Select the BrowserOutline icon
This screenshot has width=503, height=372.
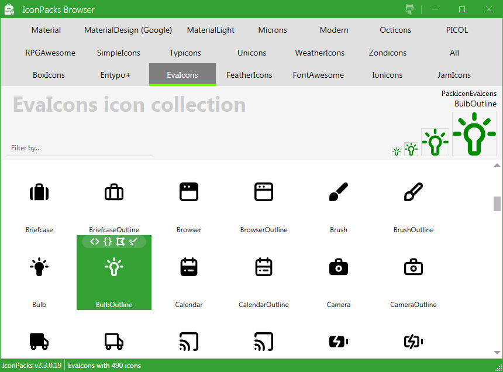(264, 192)
